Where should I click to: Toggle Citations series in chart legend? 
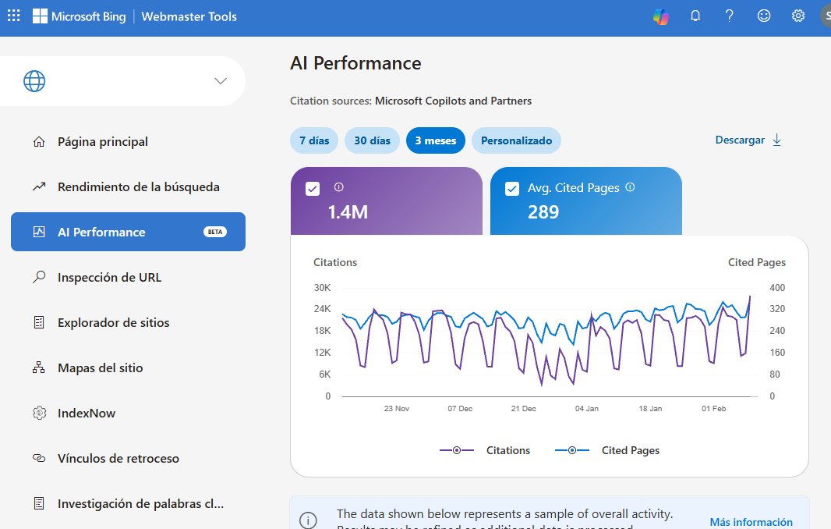pyautogui.click(x=485, y=450)
